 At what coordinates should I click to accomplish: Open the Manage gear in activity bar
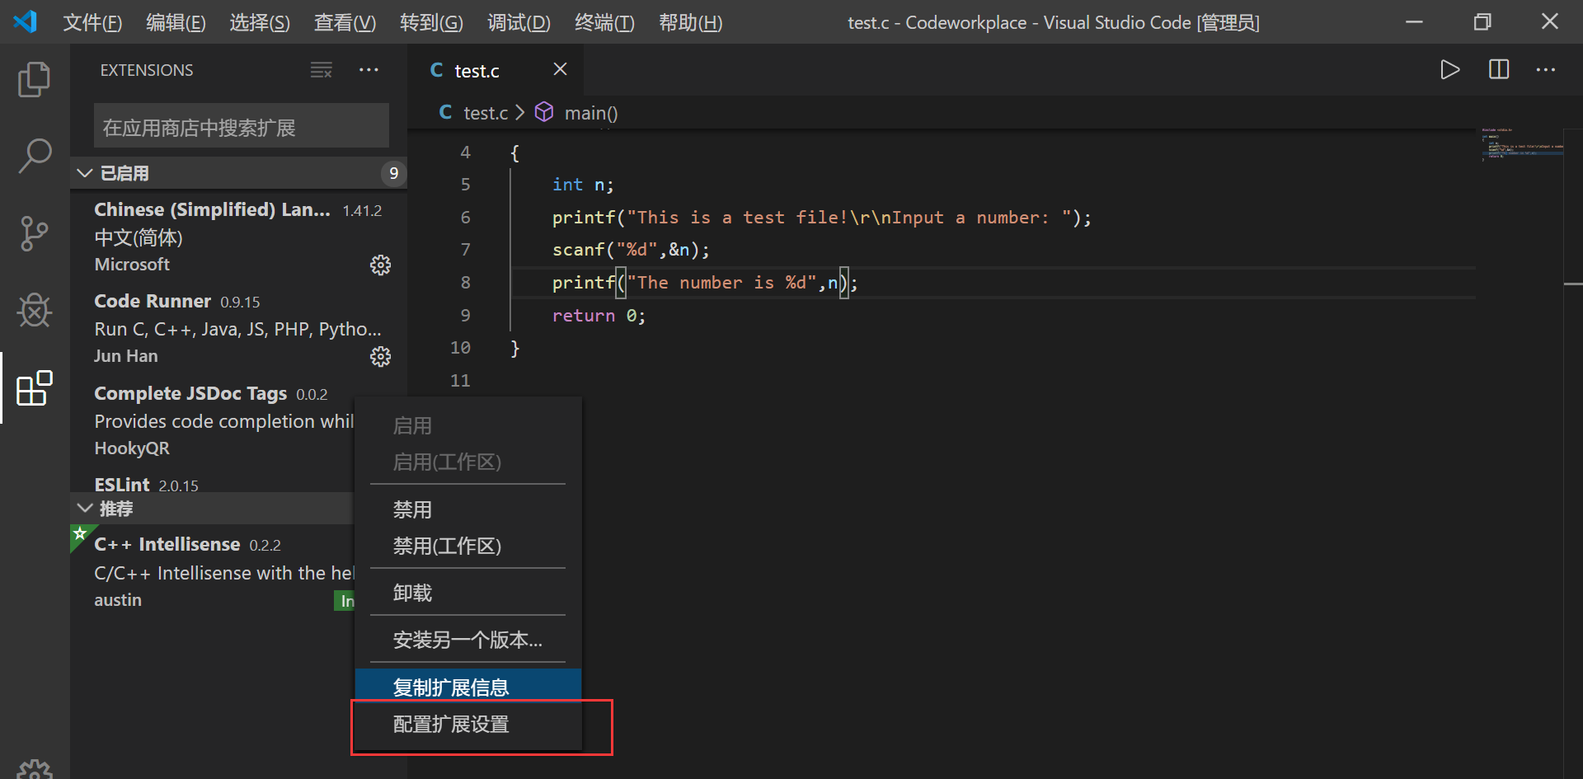(35, 770)
